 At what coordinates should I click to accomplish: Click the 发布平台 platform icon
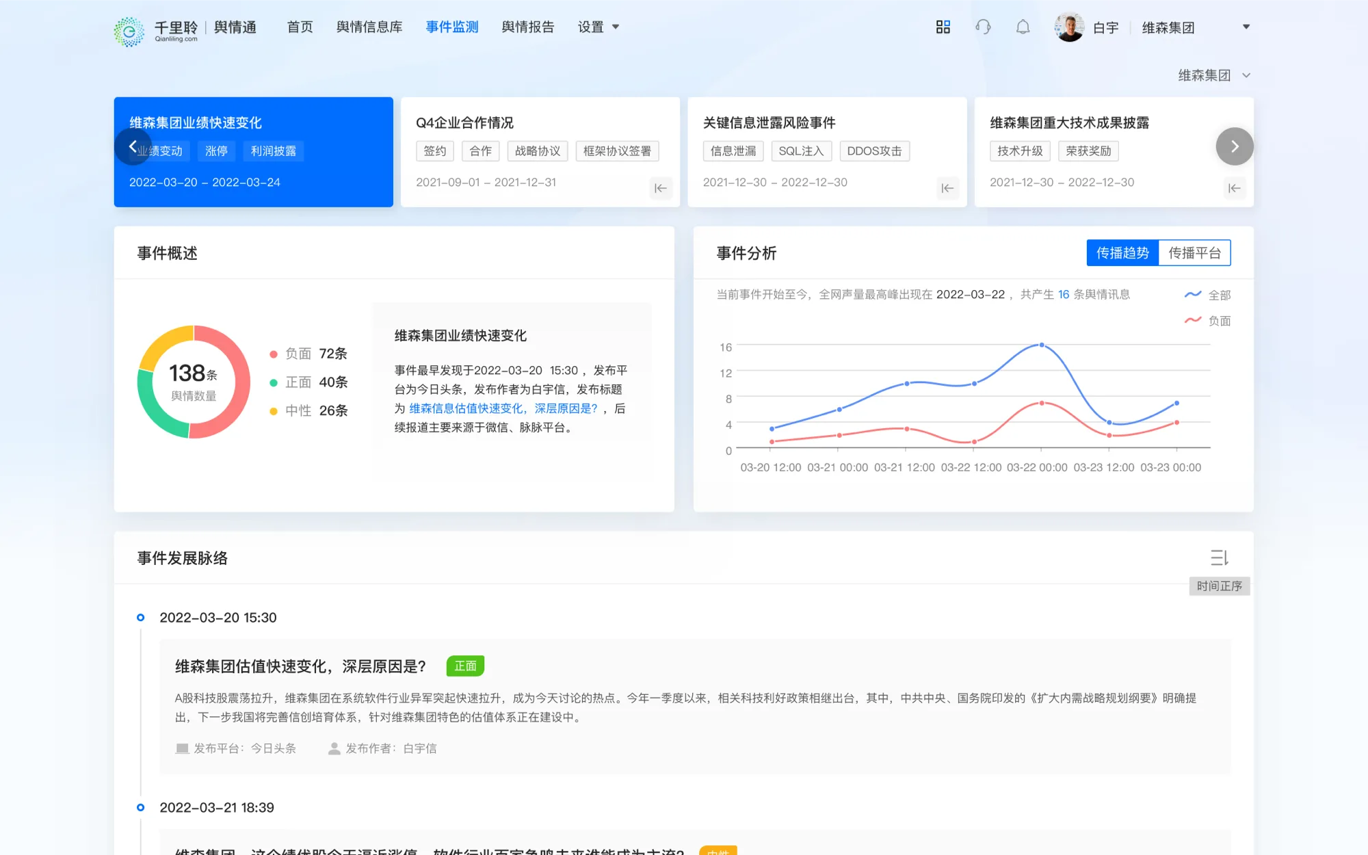182,748
